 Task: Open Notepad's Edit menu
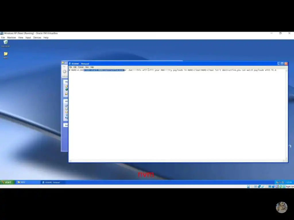click(x=75, y=67)
